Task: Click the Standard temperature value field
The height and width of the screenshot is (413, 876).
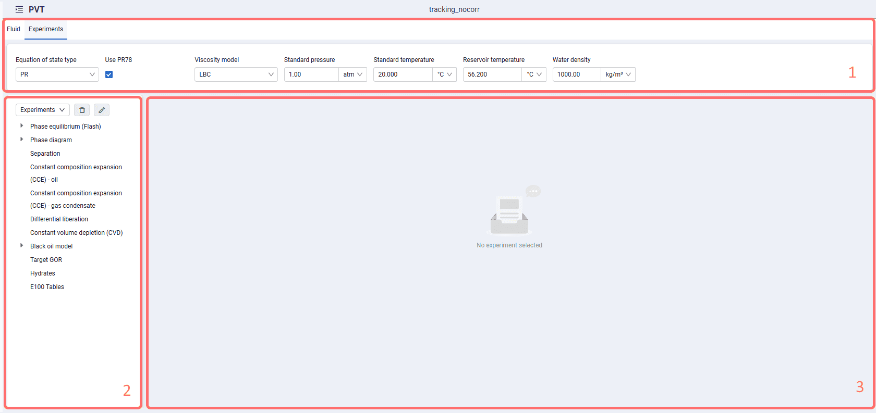Action: [403, 74]
